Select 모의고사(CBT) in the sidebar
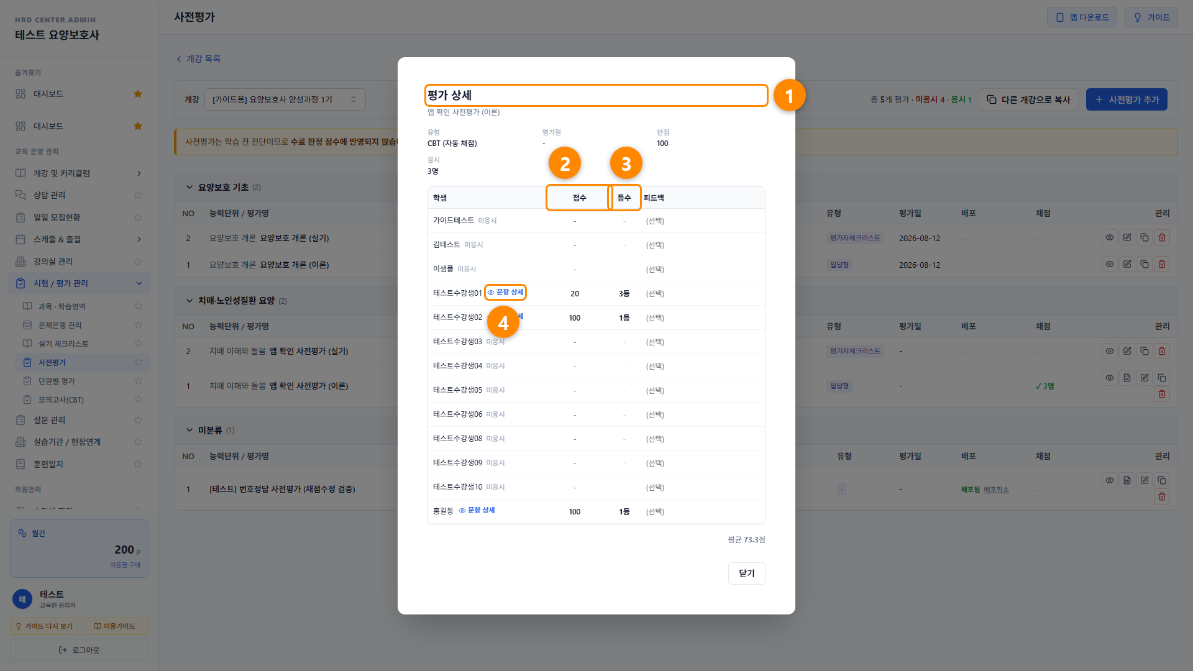1193x671 pixels. click(x=61, y=399)
